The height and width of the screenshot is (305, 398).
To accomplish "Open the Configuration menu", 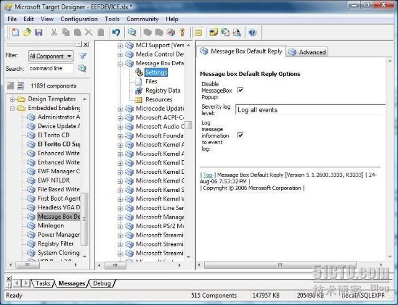I will click(79, 19).
